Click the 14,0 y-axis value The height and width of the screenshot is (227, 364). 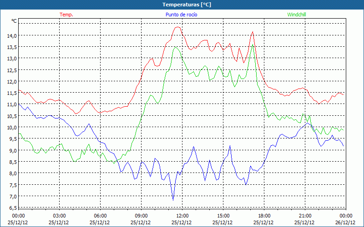click(x=12, y=36)
